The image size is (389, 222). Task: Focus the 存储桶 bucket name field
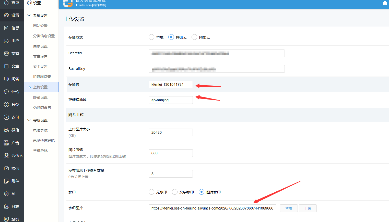coord(171,84)
